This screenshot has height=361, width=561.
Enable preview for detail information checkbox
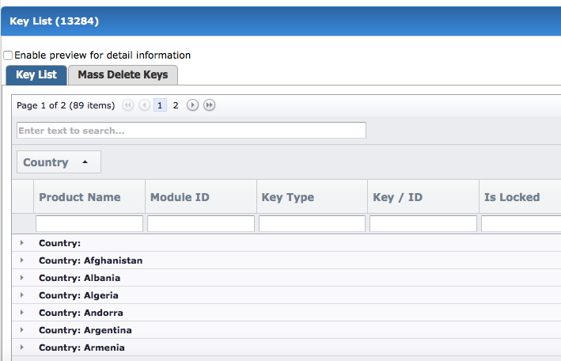tap(8, 55)
